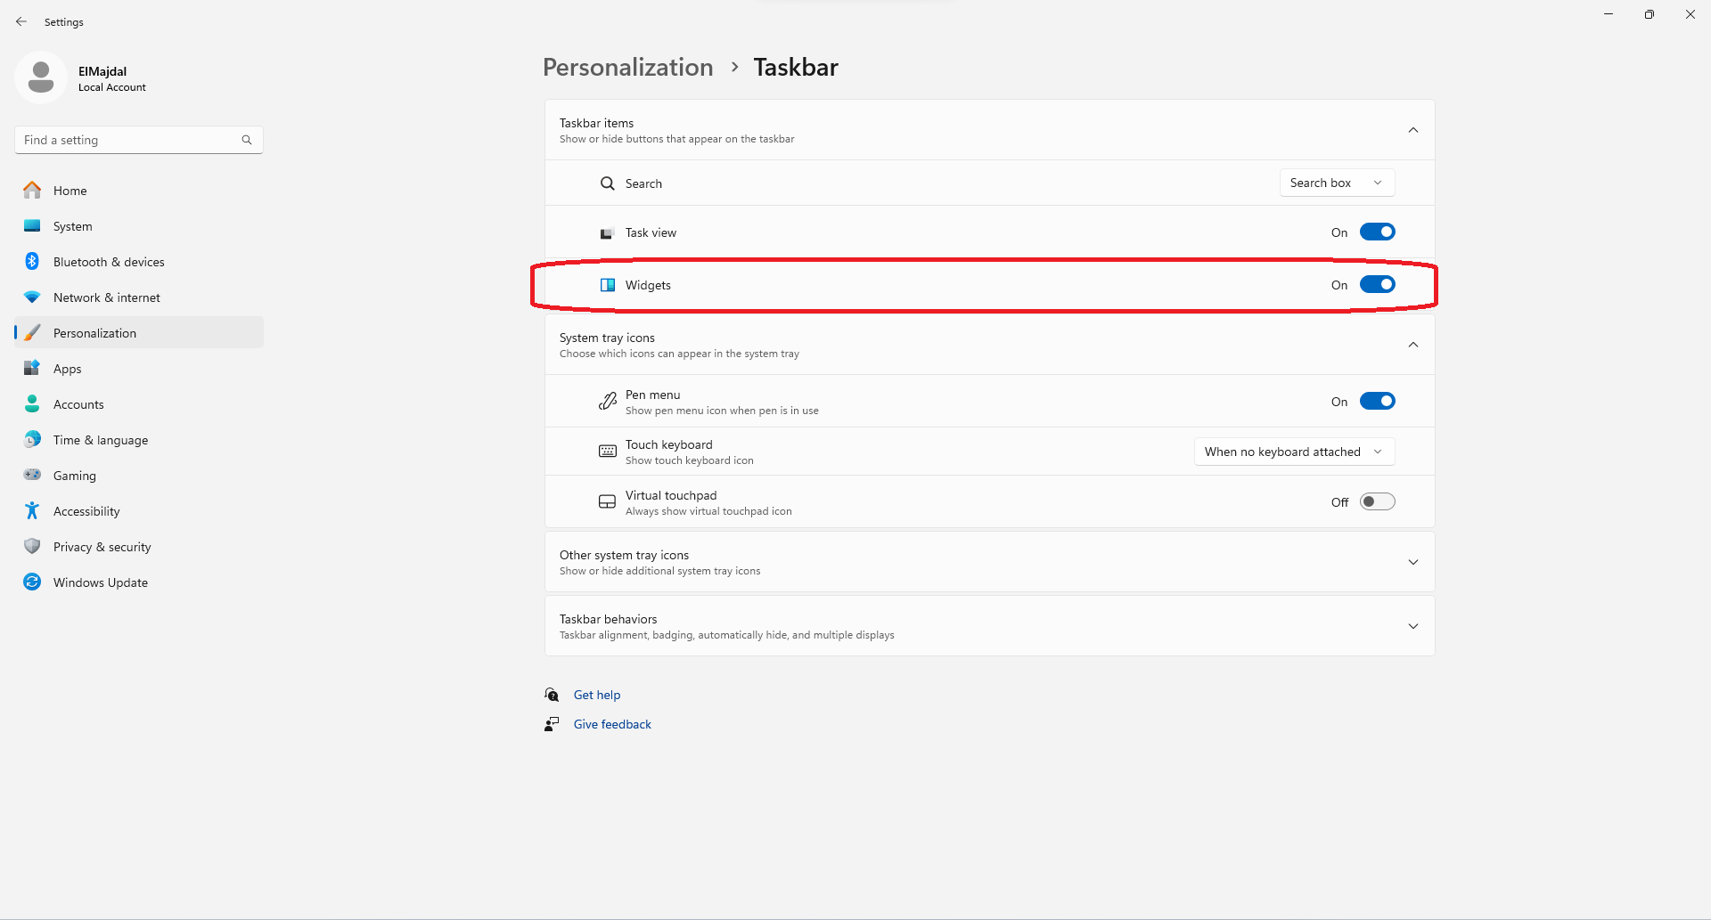Viewport: 1711px width, 920px height.
Task: Click the Gaming controller icon
Action: tap(32, 476)
